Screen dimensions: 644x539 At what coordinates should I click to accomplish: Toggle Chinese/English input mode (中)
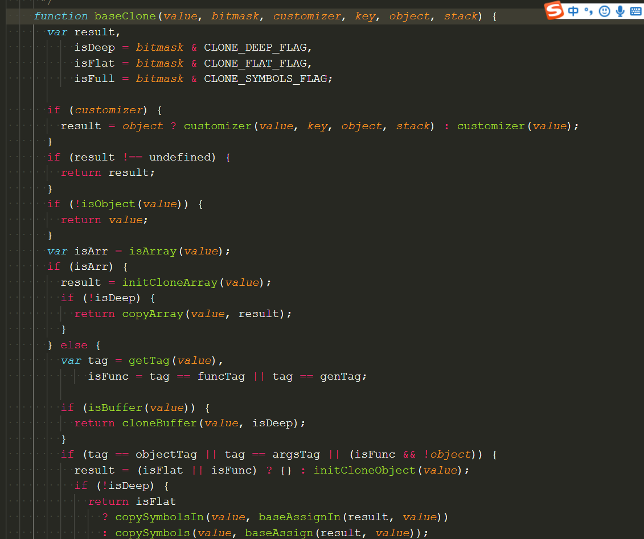click(x=573, y=11)
